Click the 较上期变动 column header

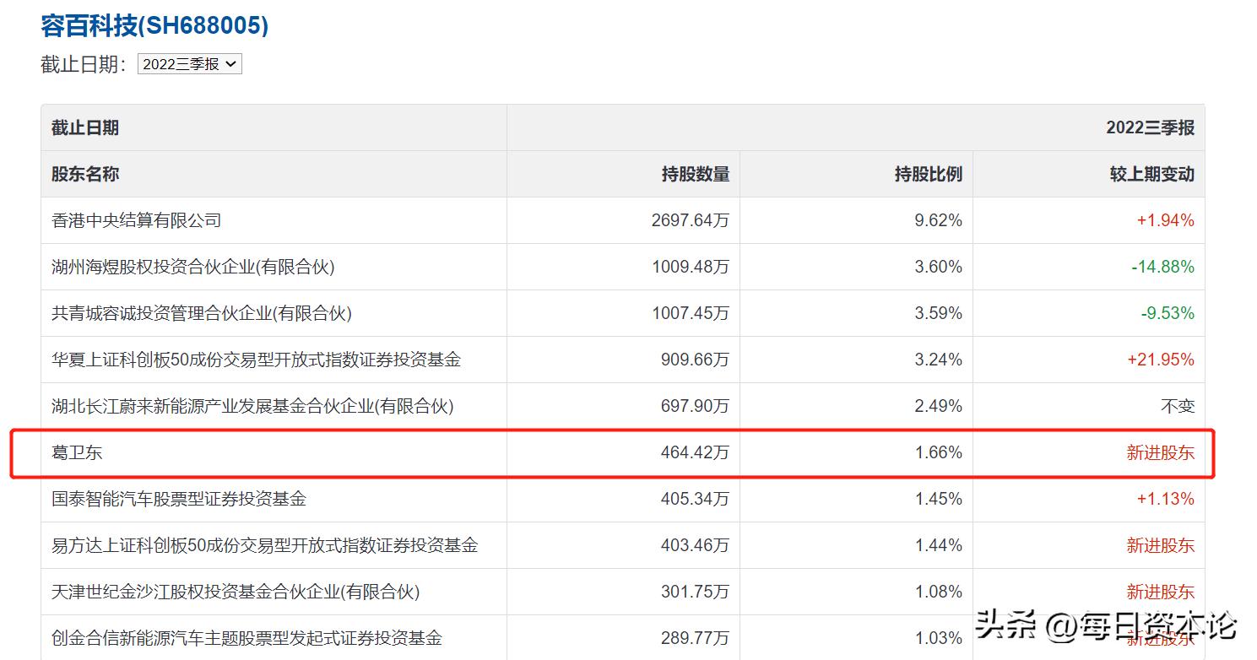(1152, 175)
